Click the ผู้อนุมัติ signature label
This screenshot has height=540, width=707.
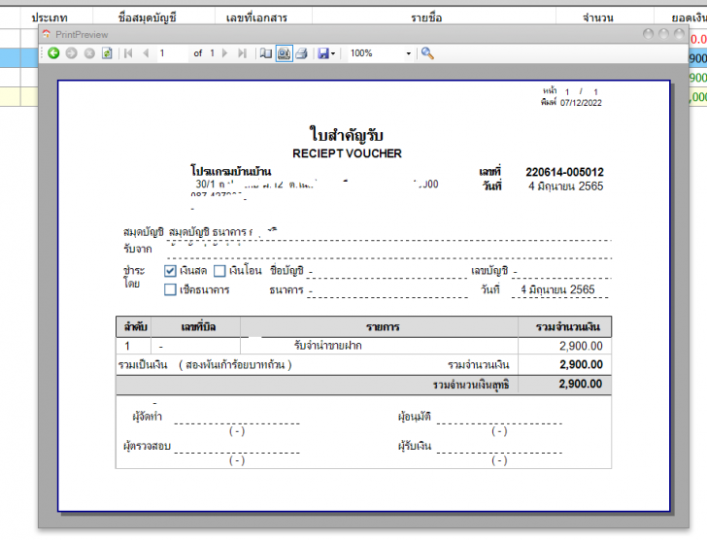[x=415, y=417]
